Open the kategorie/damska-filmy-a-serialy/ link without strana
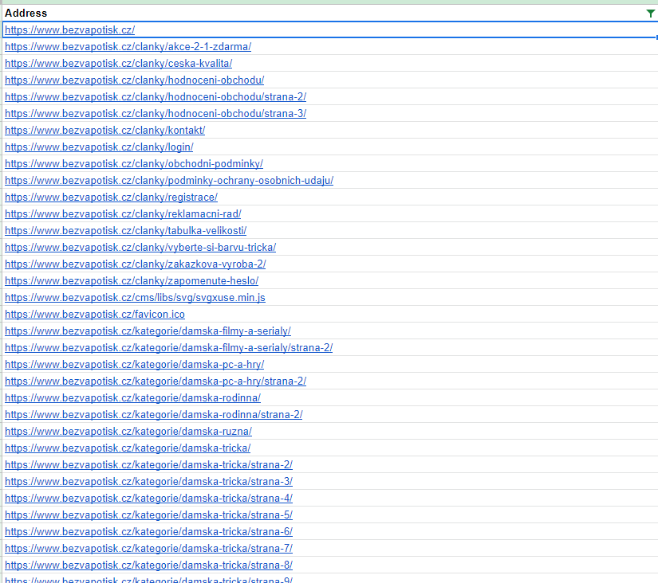The width and height of the screenshot is (658, 583). point(148,331)
